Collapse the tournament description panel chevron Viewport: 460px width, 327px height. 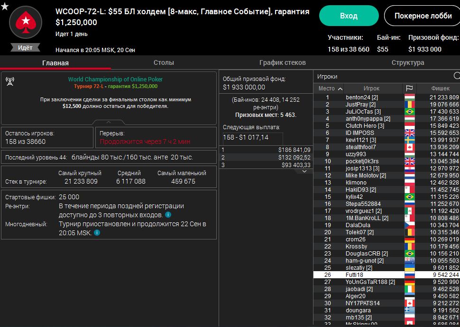pyautogui.click(x=109, y=122)
